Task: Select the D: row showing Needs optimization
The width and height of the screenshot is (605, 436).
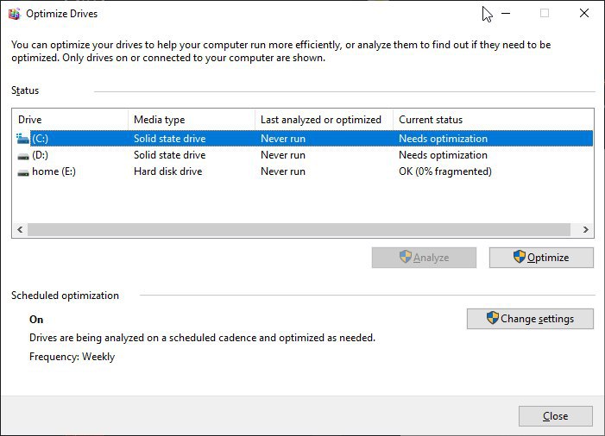Action: click(x=303, y=155)
